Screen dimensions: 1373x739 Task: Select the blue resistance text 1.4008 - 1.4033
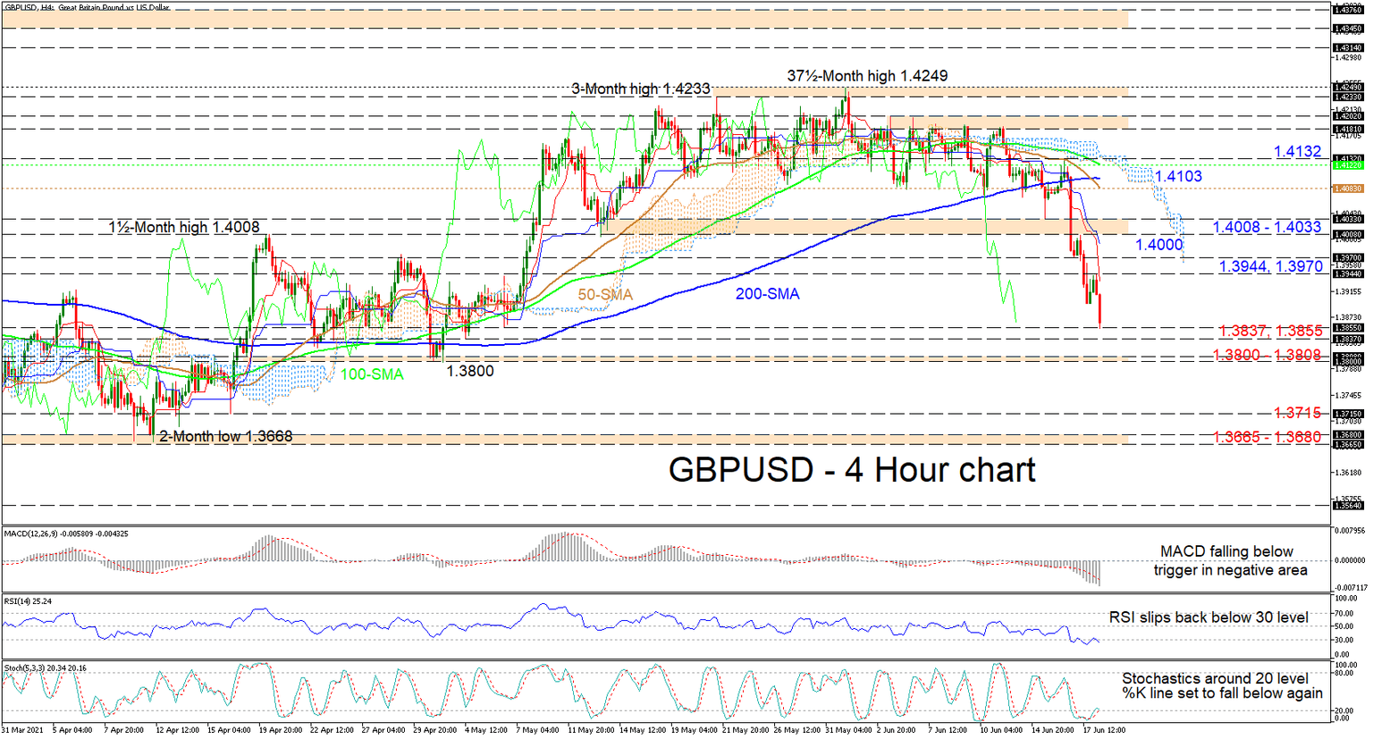pyautogui.click(x=1265, y=227)
